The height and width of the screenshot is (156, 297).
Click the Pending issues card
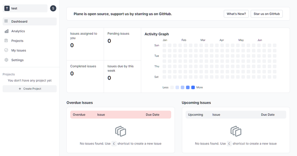123,44
